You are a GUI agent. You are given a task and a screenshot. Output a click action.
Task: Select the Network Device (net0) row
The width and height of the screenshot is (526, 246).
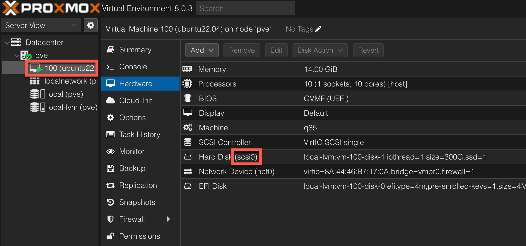[353, 171]
